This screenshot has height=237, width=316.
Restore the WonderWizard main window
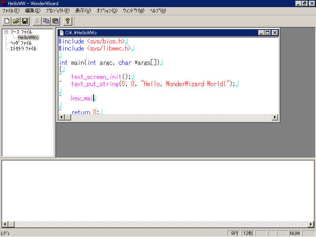[x=305, y=4]
